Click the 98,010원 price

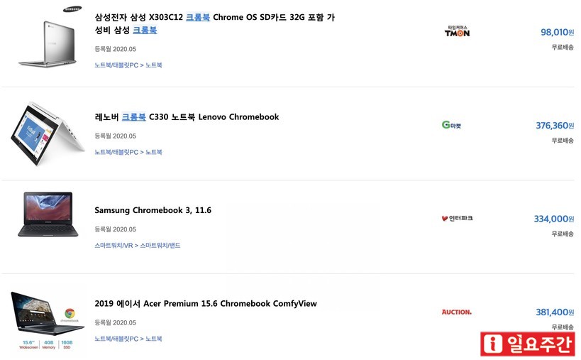(x=557, y=32)
